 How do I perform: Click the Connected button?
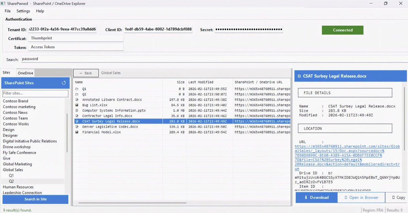click(343, 30)
